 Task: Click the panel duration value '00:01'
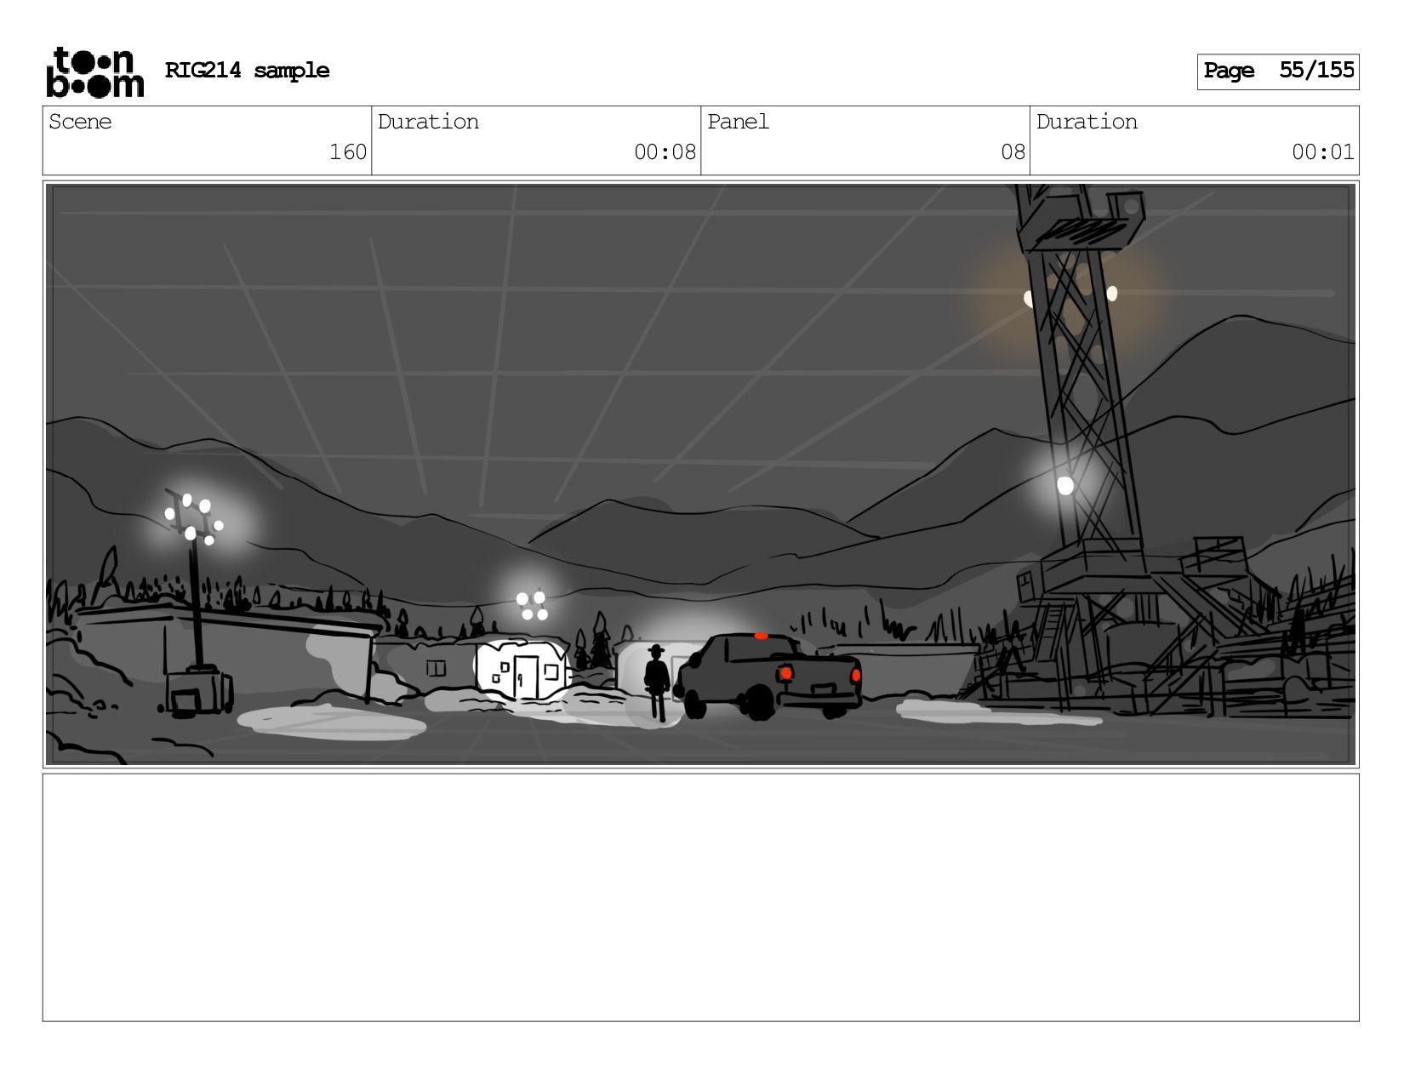[x=1322, y=152]
